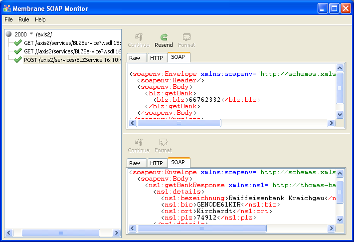
Task: Switch to the response Raw tab
Action: click(137, 163)
